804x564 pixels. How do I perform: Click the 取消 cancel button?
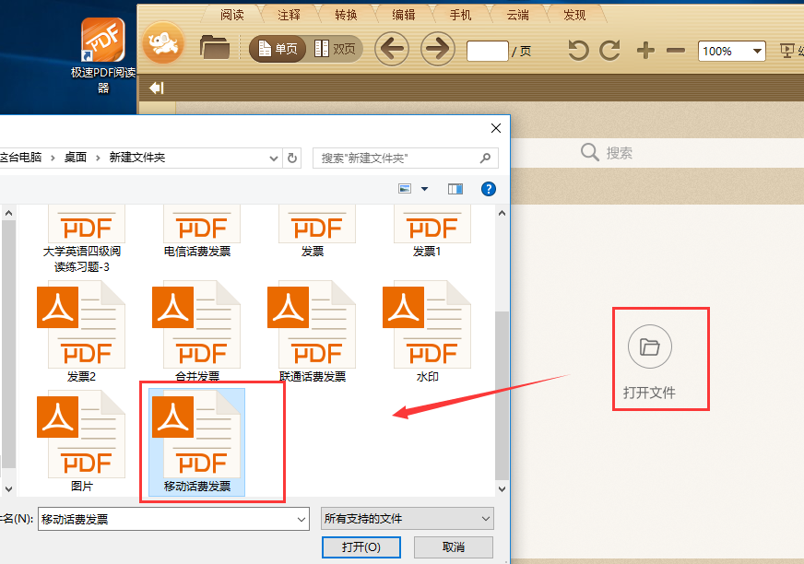[453, 546]
